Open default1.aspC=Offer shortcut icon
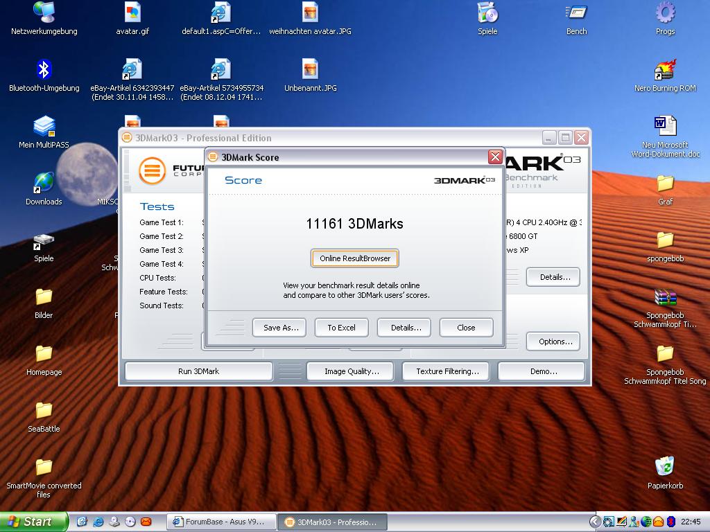Image resolution: width=710 pixels, height=532 pixels. click(x=221, y=12)
